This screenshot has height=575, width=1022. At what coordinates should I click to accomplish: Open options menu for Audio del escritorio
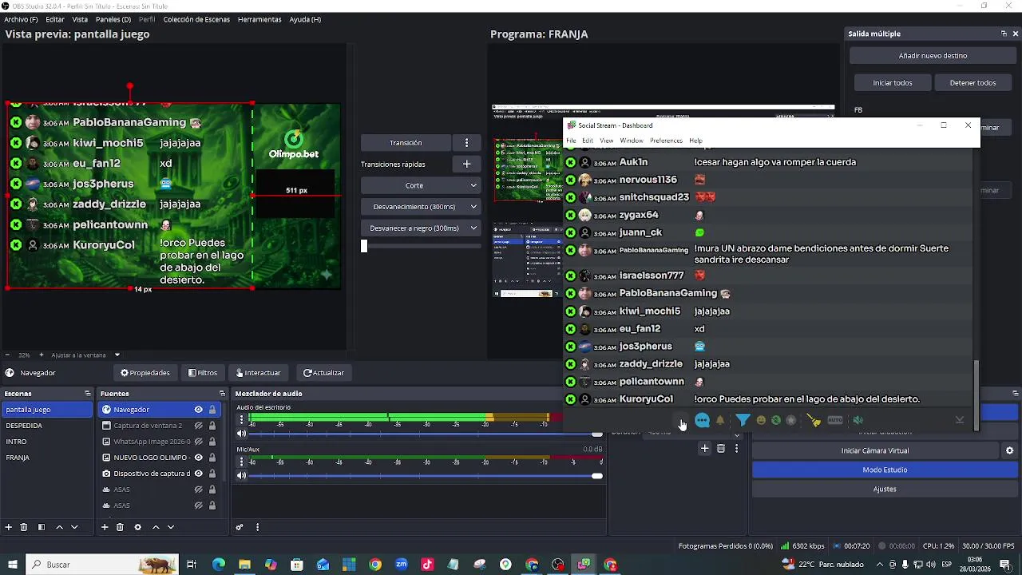tap(242, 419)
